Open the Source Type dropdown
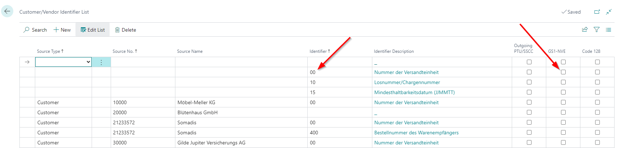Viewport: 630px width, 148px height. click(x=63, y=62)
